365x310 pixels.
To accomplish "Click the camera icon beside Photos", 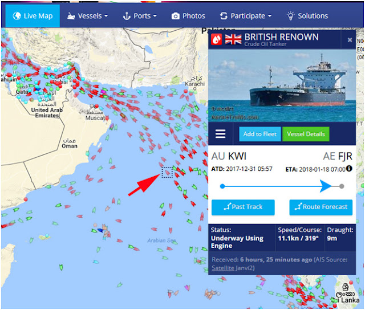I will (x=176, y=16).
